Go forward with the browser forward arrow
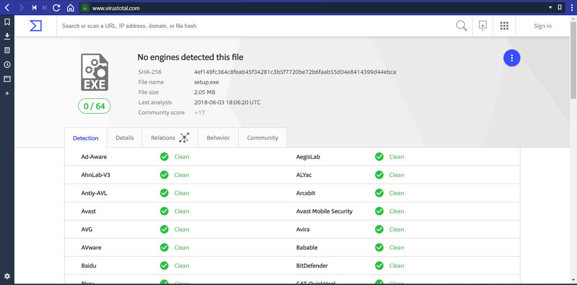 click(x=21, y=8)
